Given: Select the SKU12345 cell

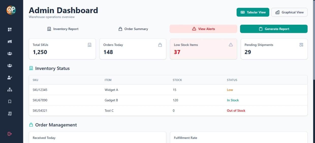Looking at the screenshot, I should (40, 90).
